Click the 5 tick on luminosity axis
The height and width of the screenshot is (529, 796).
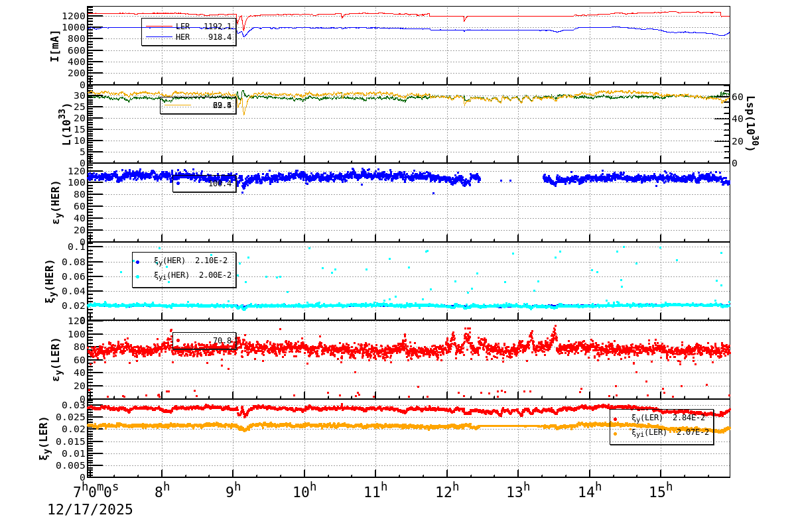82,152
